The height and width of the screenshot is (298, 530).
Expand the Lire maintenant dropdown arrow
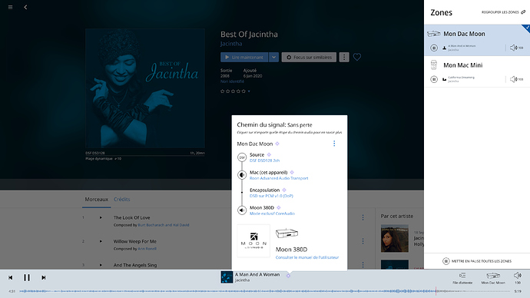click(273, 57)
